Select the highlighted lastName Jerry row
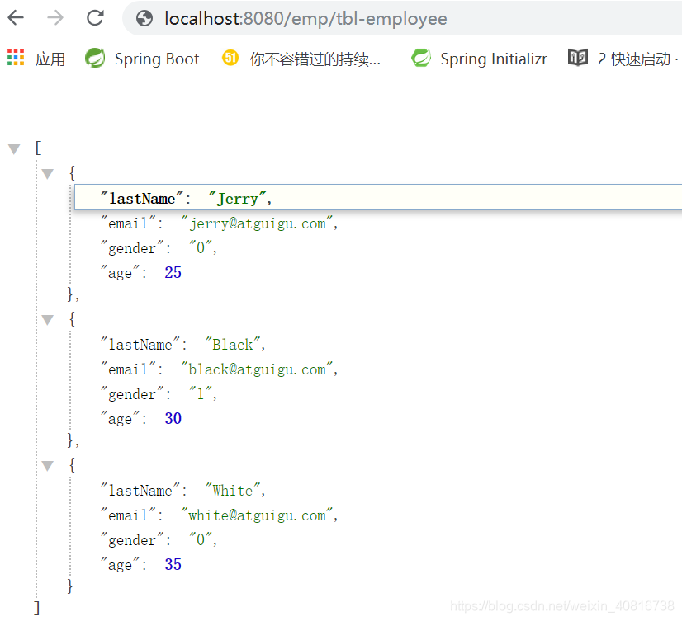The image size is (682, 621). 378,198
